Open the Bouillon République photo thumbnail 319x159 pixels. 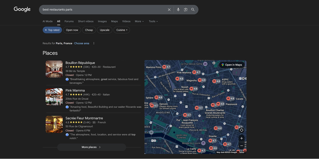[x=54, y=69]
